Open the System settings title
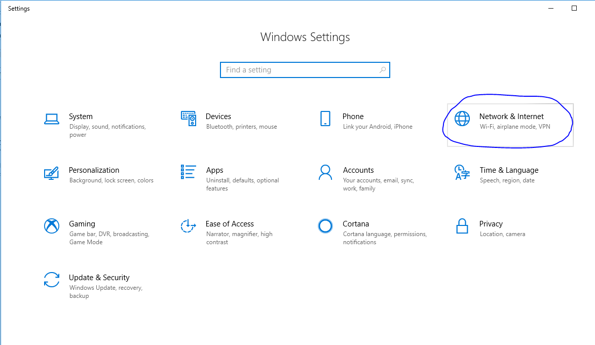The image size is (595, 345). pyautogui.click(x=81, y=117)
